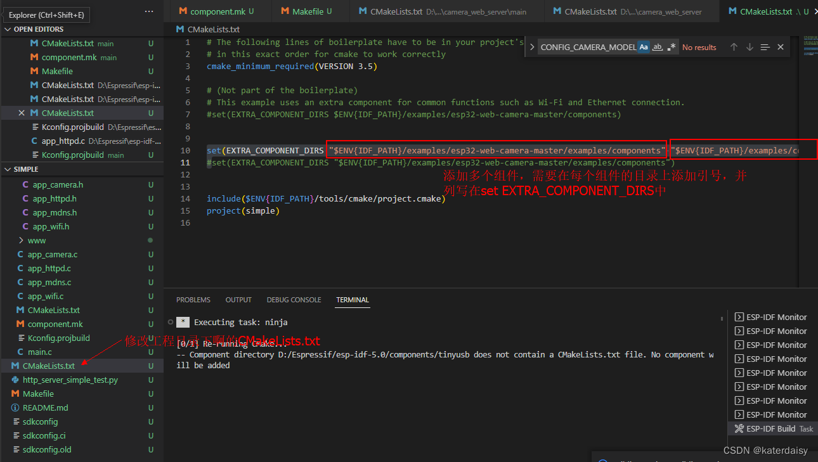
Task: Expand the Find widget to show Replace
Action: pyautogui.click(x=533, y=47)
